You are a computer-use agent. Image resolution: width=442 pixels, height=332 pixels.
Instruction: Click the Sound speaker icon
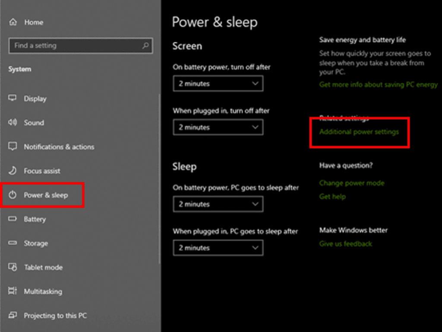(13, 123)
